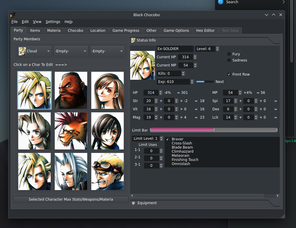Toggle the Fury checkbox
Screen dimensions: 296x228
click(229, 54)
